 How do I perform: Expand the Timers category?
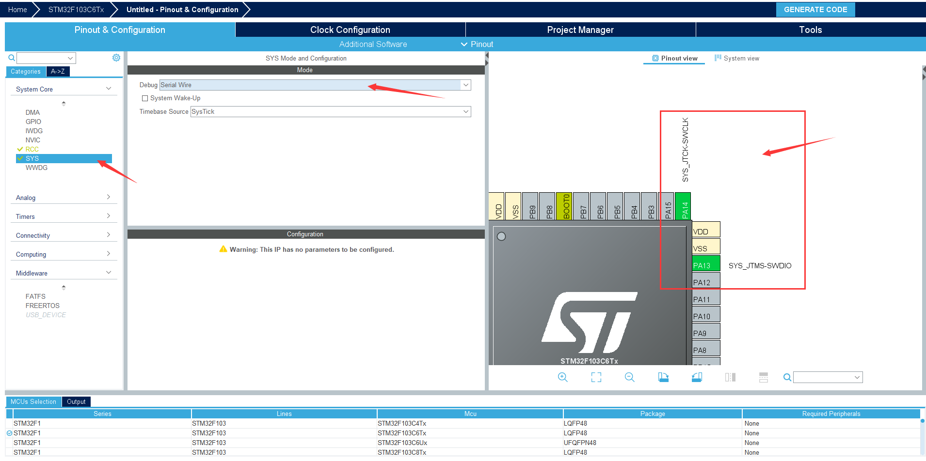coord(109,216)
